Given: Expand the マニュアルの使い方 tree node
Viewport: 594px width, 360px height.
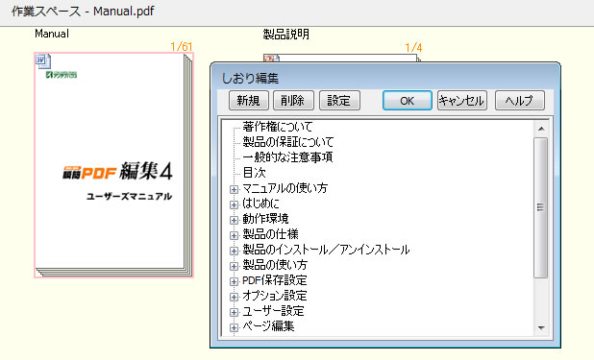Looking at the screenshot, I should [235, 189].
